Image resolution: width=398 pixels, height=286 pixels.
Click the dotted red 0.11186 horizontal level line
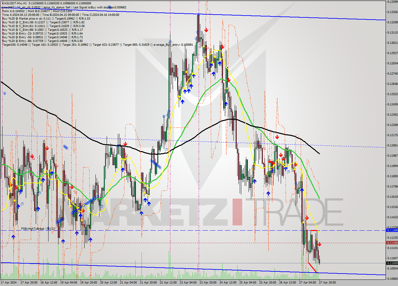point(193,243)
